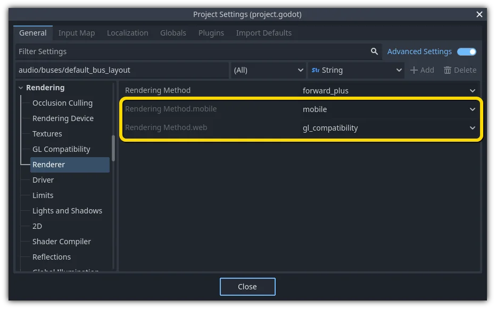Click the search magnifier icon in Filter Settings
Viewport: 496px width, 309px height.
point(375,51)
